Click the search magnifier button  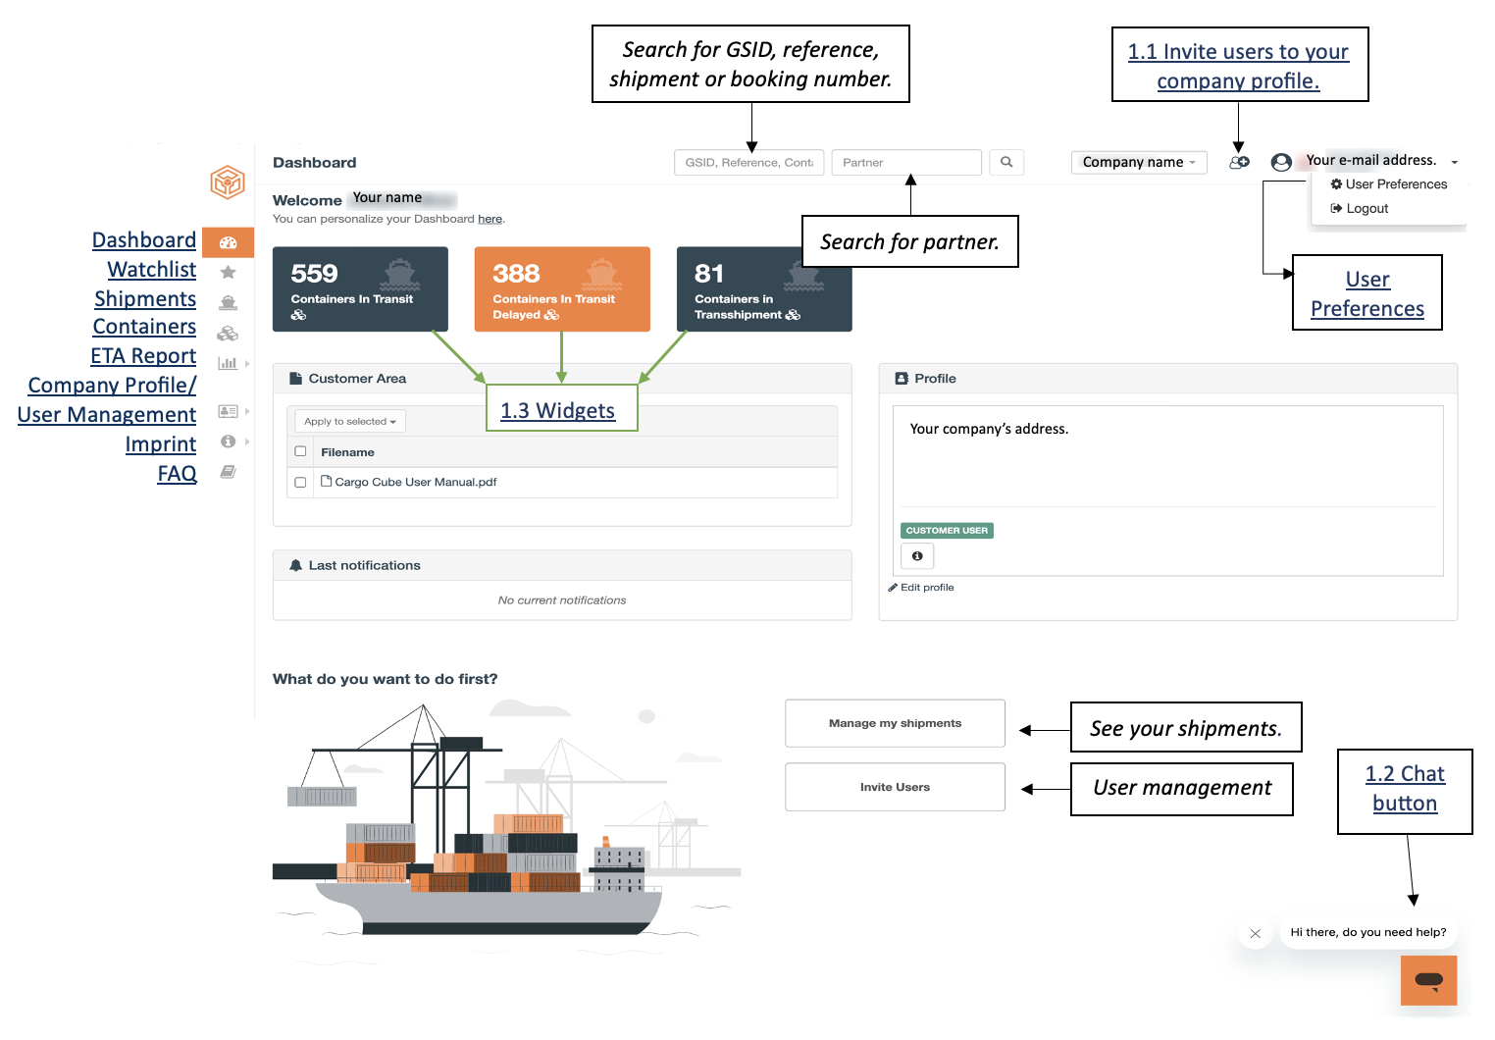(x=1006, y=162)
